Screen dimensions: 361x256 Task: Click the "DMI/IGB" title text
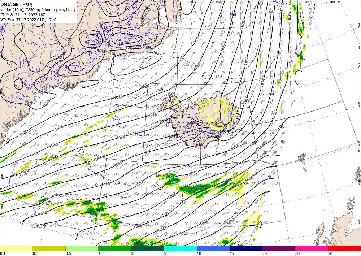(x=10, y=4)
